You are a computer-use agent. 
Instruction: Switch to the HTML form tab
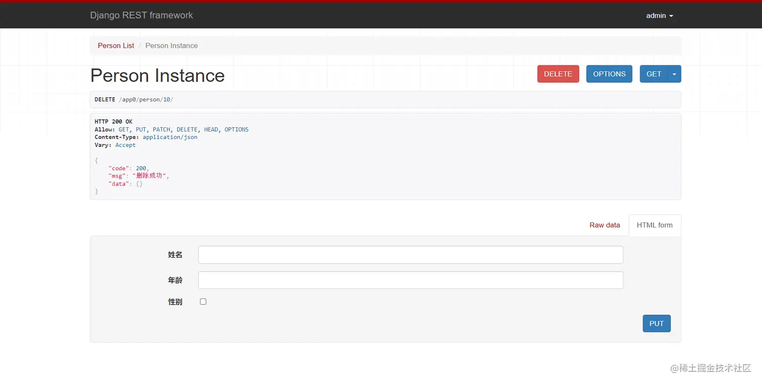(x=655, y=225)
